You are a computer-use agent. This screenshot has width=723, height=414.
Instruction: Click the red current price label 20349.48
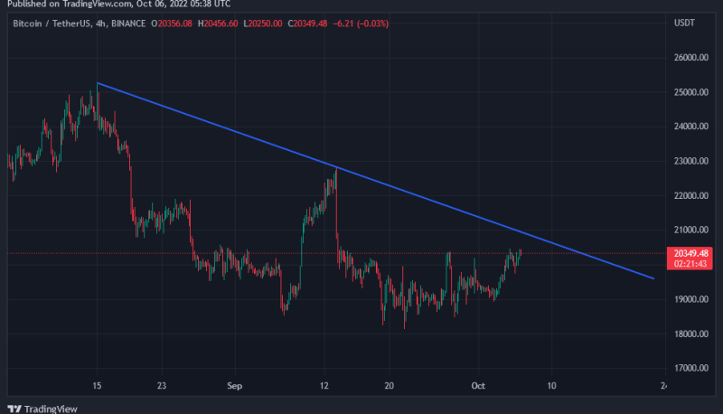click(690, 254)
